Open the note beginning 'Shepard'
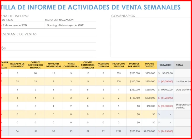 (182, 106)
